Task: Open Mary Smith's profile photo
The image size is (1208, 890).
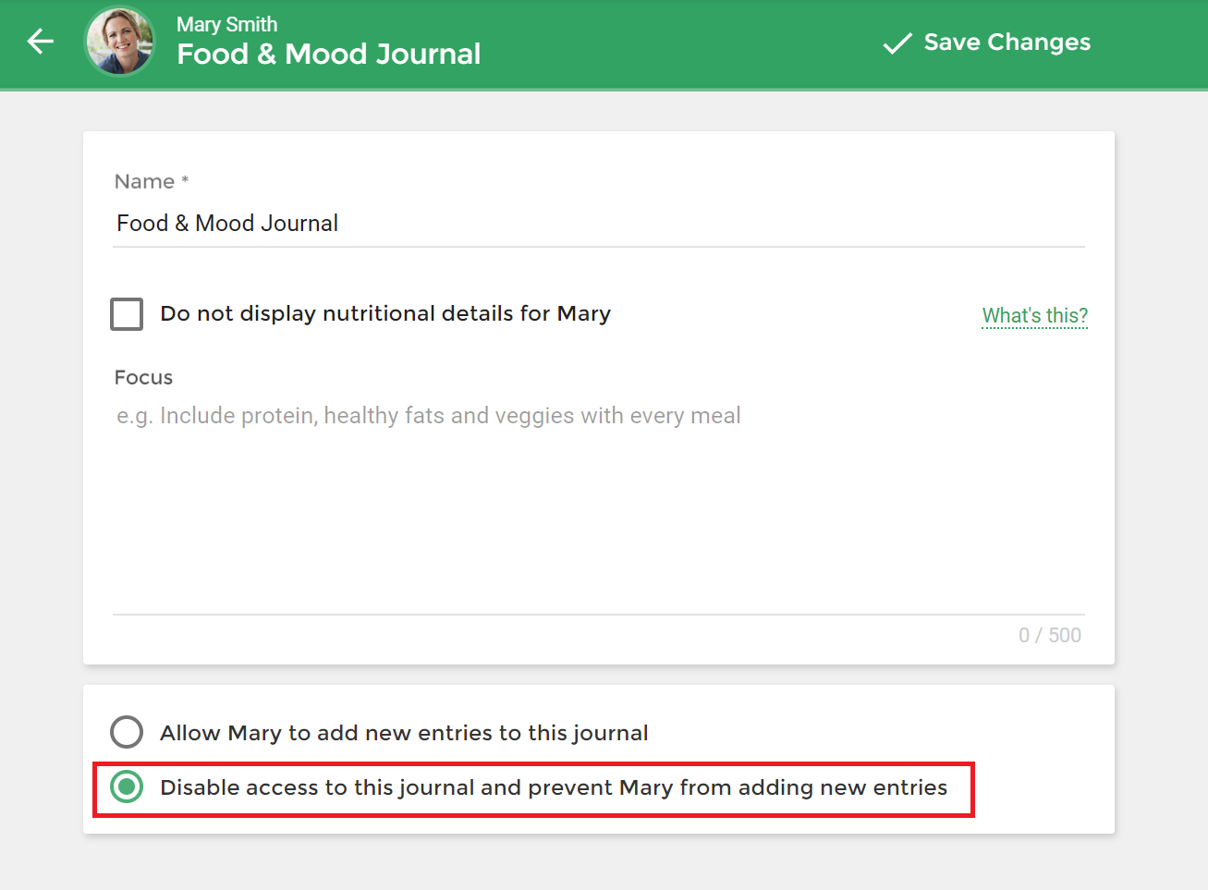Action: [x=120, y=42]
